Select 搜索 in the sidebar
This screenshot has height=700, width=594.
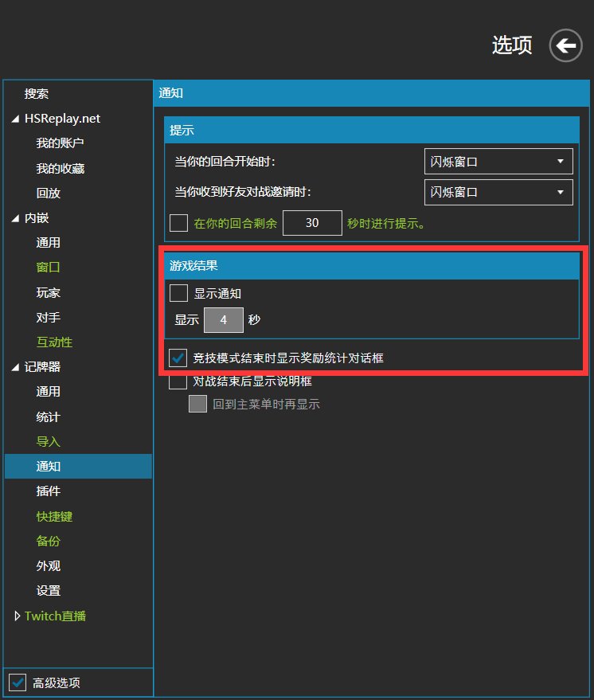coord(37,93)
